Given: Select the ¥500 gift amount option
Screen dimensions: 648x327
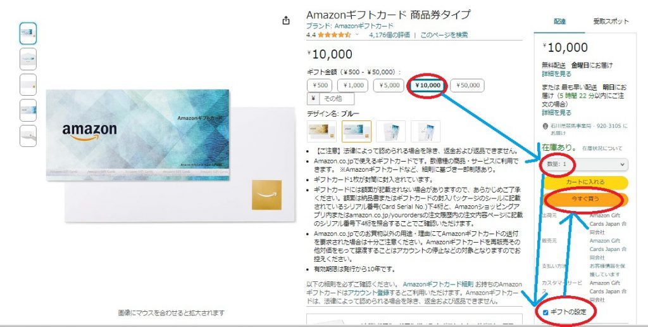Looking at the screenshot, I should tap(320, 86).
